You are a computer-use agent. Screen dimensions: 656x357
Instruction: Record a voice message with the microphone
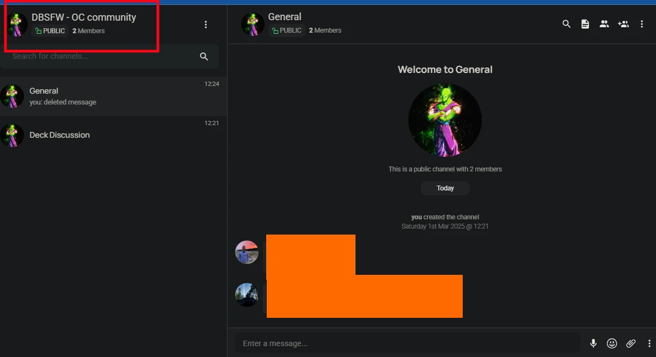point(593,343)
